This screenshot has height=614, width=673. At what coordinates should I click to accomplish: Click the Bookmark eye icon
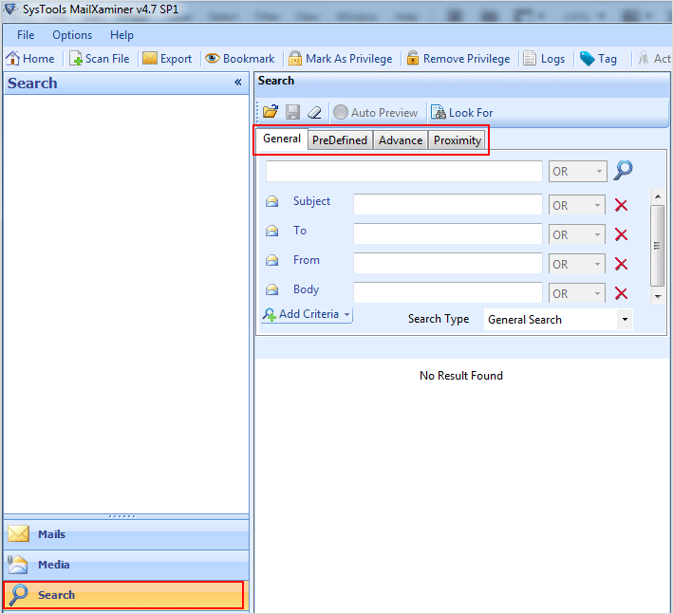pos(212,58)
